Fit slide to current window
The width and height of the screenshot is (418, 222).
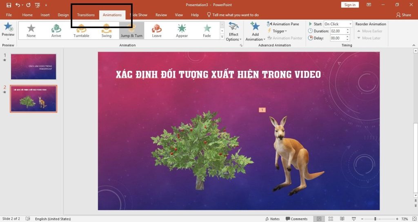414,219
